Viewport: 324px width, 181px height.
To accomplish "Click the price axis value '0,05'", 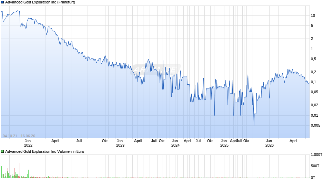I will 314,92.
